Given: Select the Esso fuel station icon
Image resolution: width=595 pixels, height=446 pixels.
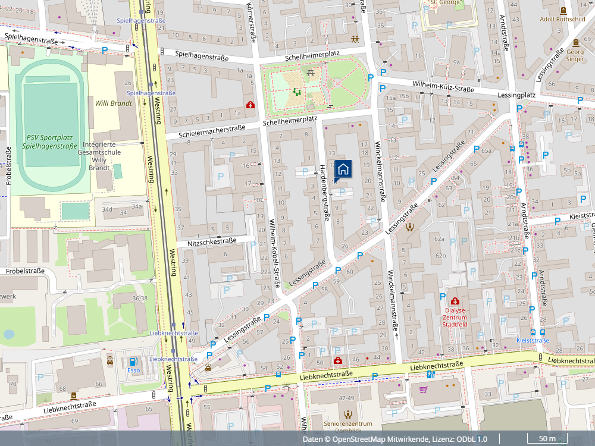Looking at the screenshot, I should point(132,361).
